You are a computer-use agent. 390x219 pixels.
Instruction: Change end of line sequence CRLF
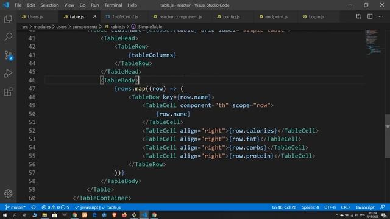click(x=346, y=207)
